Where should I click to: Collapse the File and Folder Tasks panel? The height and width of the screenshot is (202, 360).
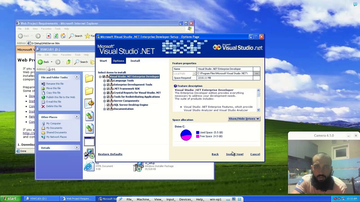click(76, 77)
